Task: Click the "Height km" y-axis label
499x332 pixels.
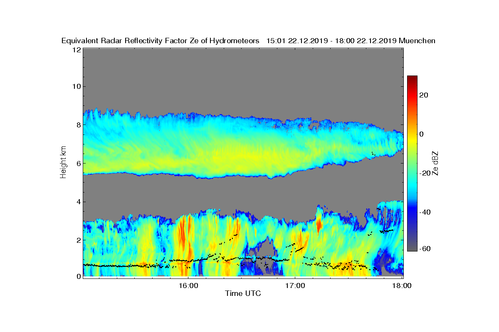Action: (63, 162)
